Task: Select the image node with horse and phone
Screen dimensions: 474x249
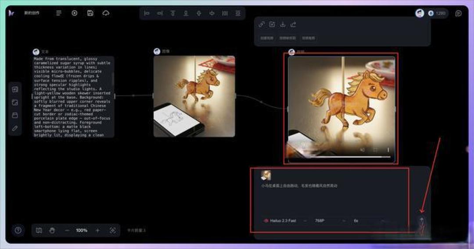Action: point(194,96)
